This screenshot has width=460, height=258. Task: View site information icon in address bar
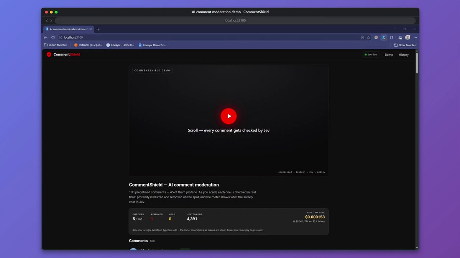(x=61, y=37)
